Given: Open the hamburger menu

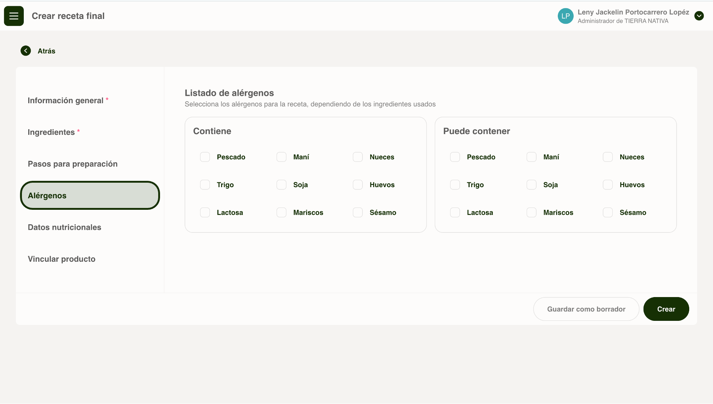Looking at the screenshot, I should [x=14, y=16].
